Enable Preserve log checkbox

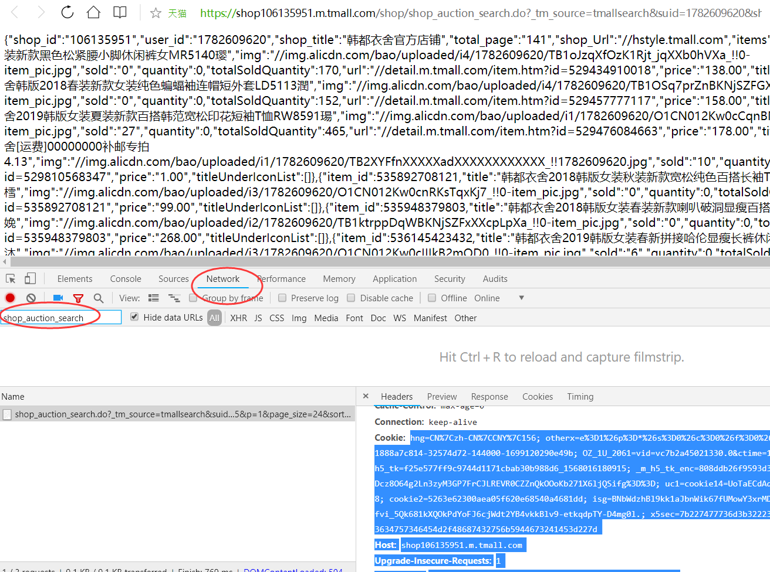click(x=282, y=298)
